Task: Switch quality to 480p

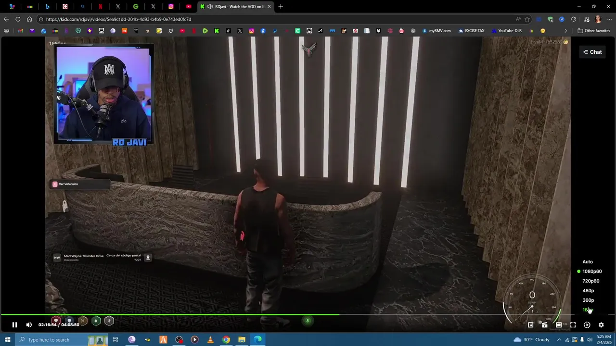Action: [588, 291]
